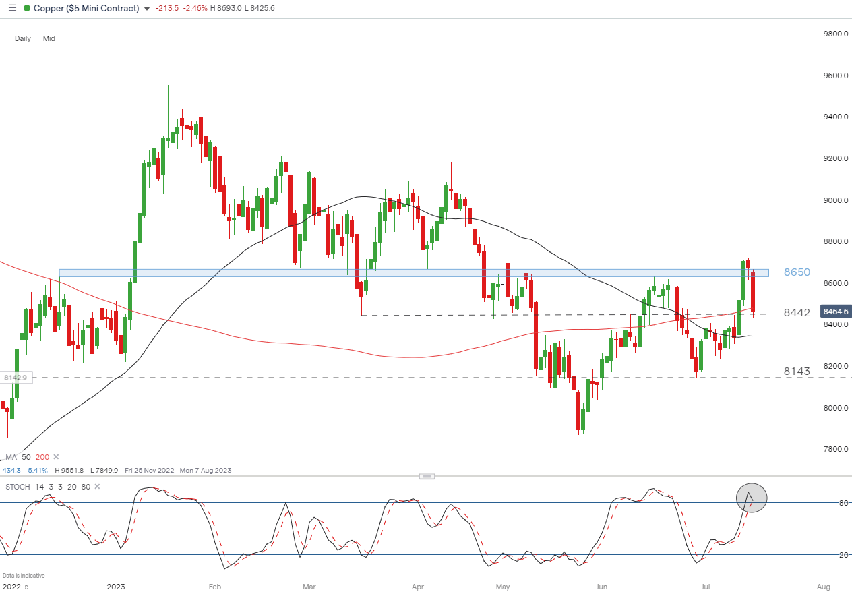Click the 8143 support level label
The image size is (852, 592).
797,371
